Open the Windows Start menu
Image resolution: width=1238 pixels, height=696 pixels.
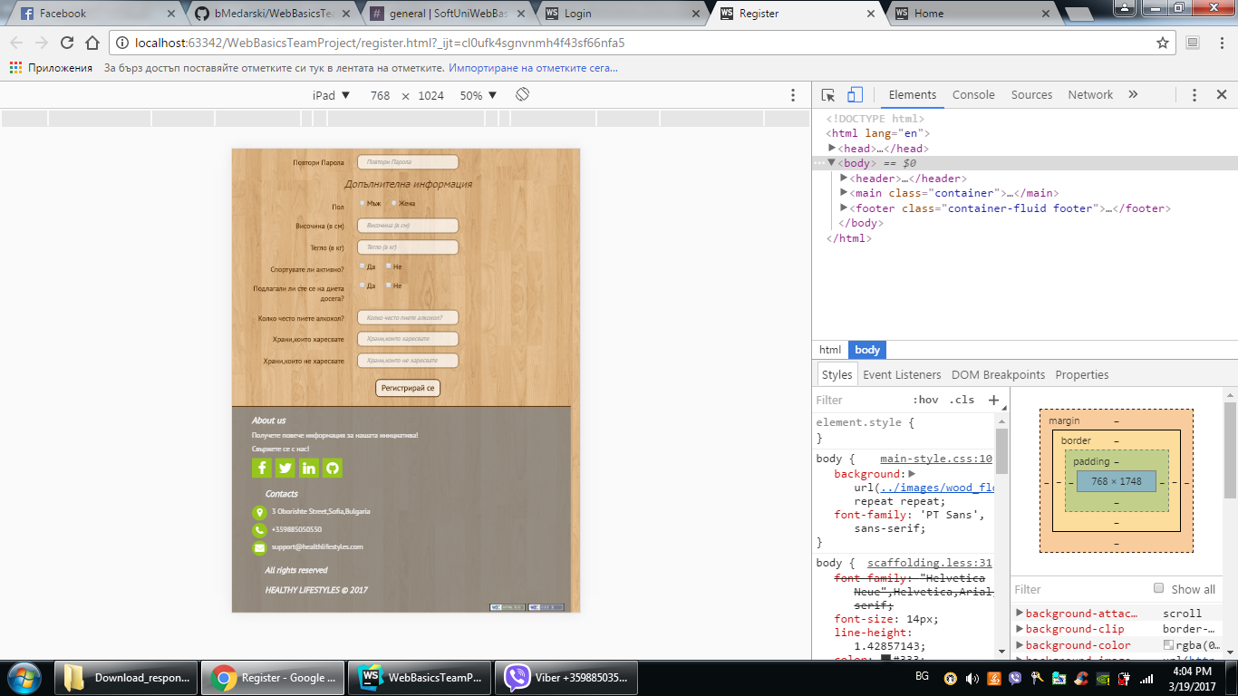pos(24,677)
